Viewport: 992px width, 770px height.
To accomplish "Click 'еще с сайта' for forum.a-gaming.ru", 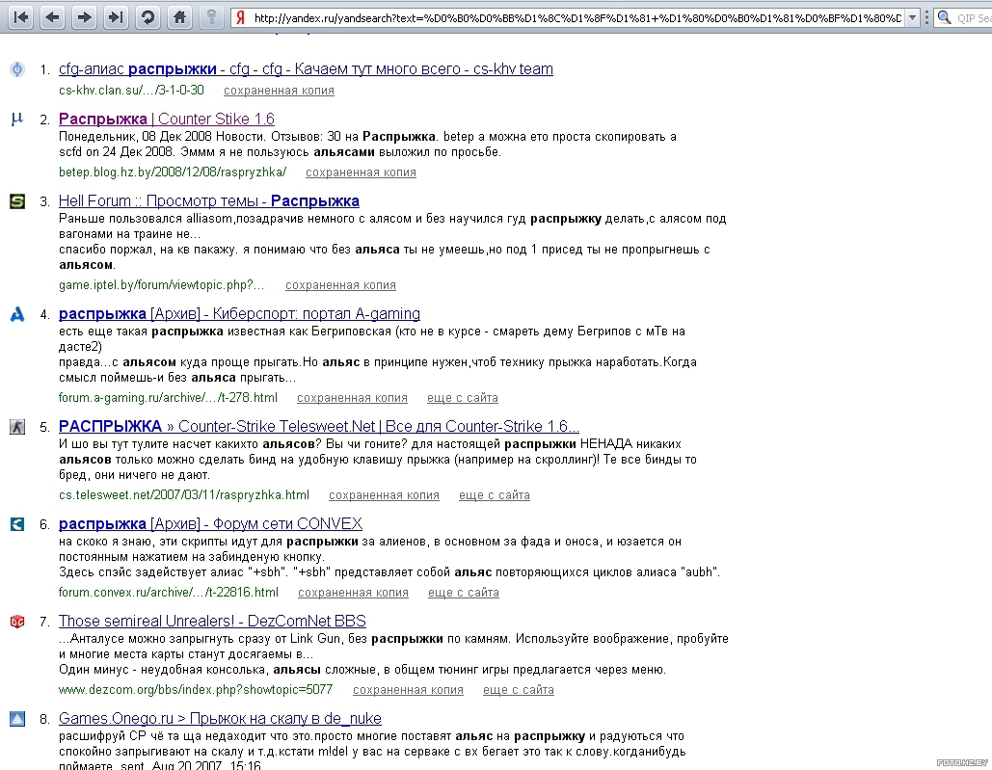I will [463, 398].
